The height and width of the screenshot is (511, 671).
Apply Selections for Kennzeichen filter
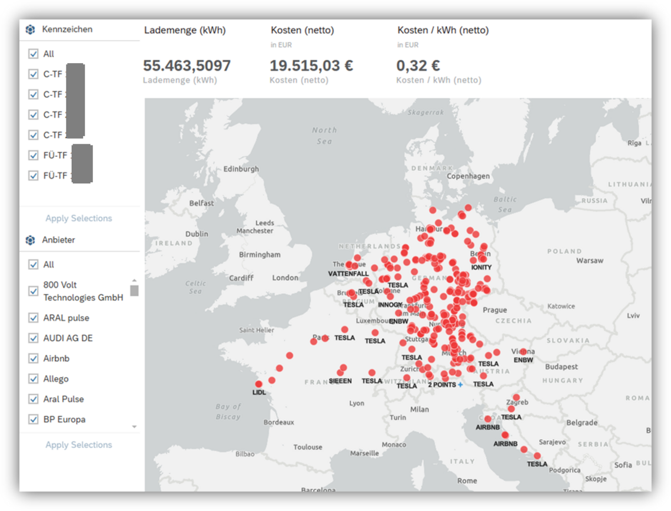[x=79, y=218]
